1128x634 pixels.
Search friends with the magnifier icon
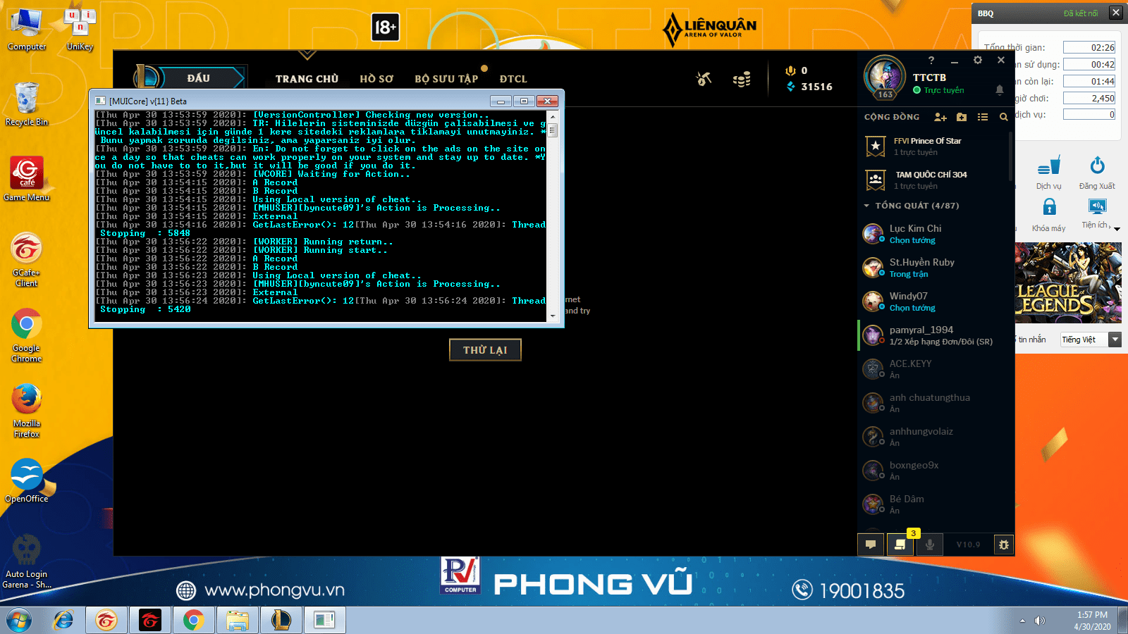pos(1003,117)
